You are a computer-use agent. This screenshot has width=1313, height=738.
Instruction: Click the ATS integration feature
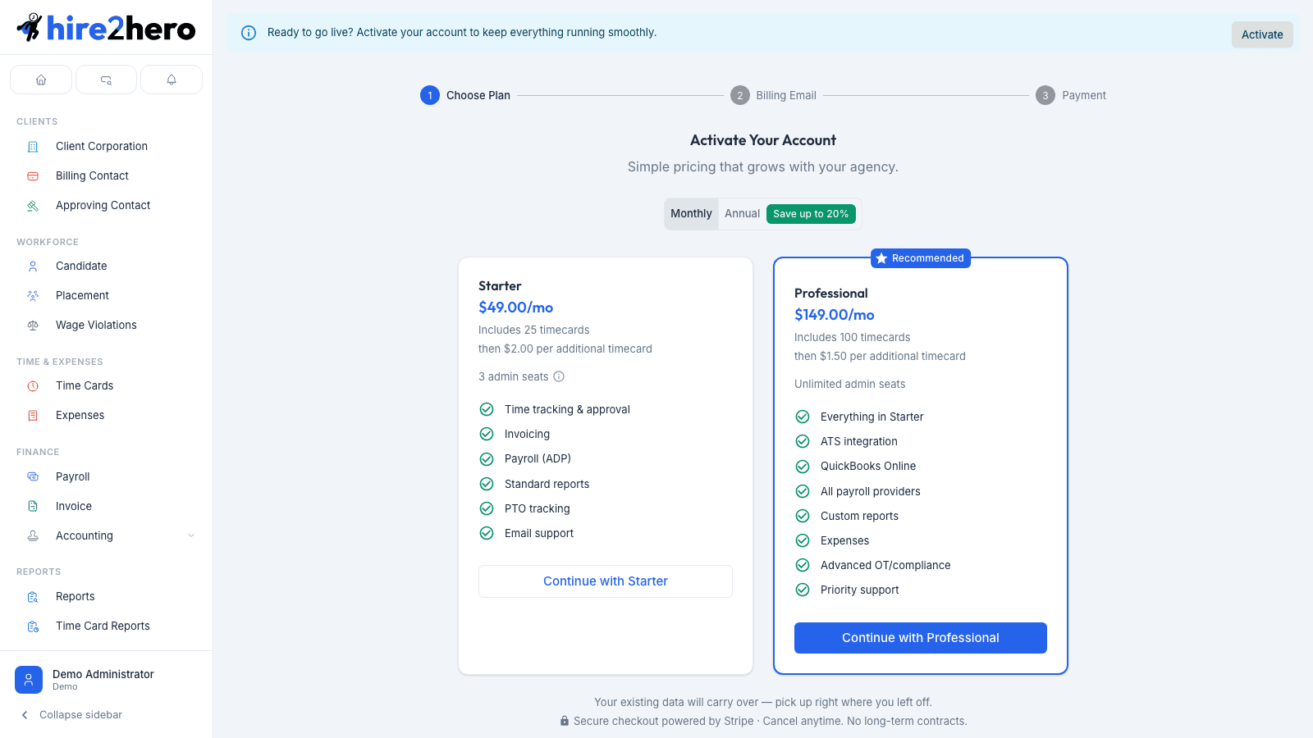tap(859, 442)
